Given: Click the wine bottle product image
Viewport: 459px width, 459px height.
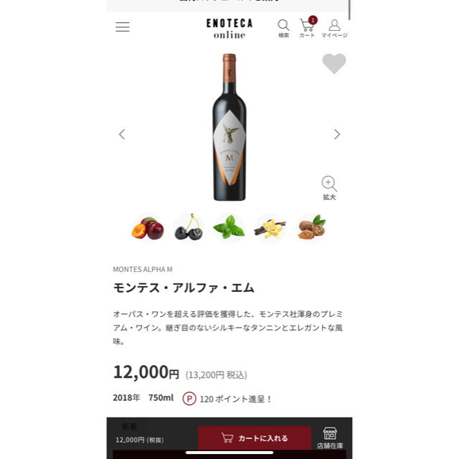Looking at the screenshot, I should [229, 127].
